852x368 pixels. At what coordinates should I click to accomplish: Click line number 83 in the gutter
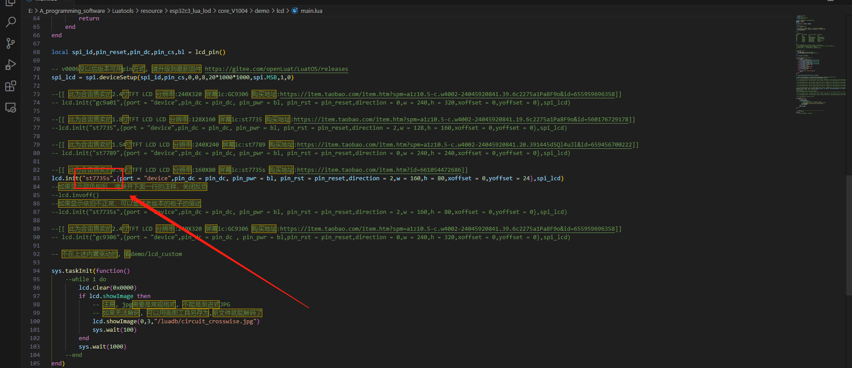coord(36,178)
